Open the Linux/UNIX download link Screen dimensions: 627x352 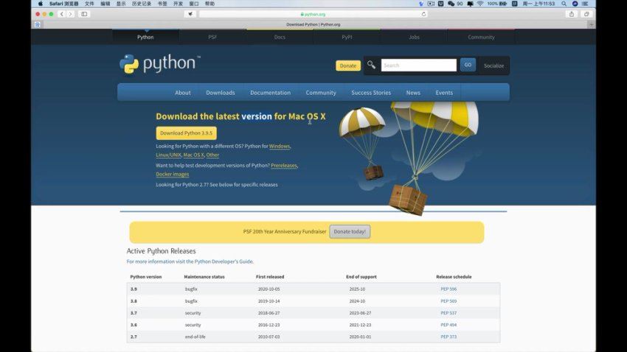click(168, 155)
